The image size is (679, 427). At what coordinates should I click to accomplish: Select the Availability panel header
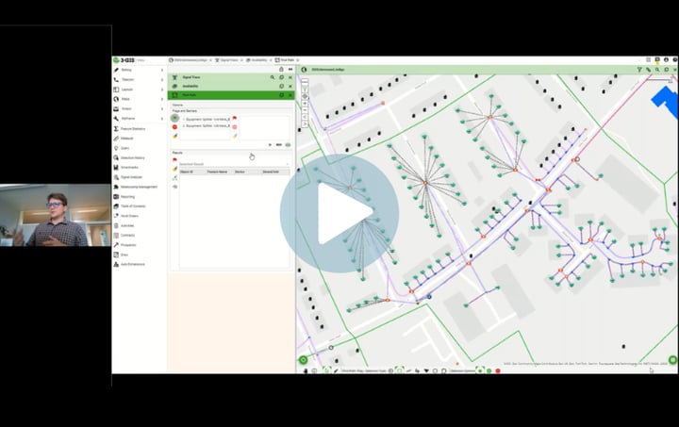pos(231,86)
